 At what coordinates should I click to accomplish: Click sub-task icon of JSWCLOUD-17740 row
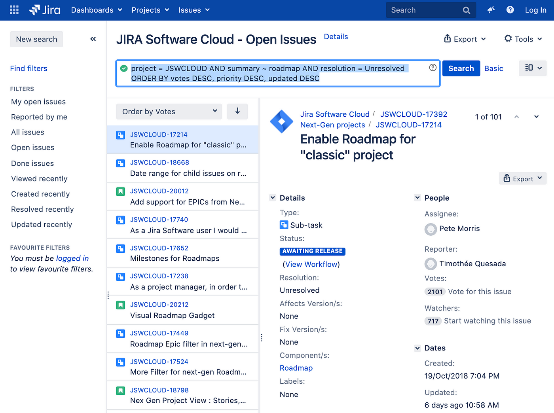tap(121, 220)
